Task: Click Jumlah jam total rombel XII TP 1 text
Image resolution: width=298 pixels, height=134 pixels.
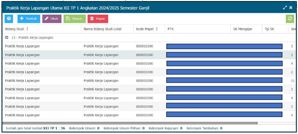Action: 35,128
